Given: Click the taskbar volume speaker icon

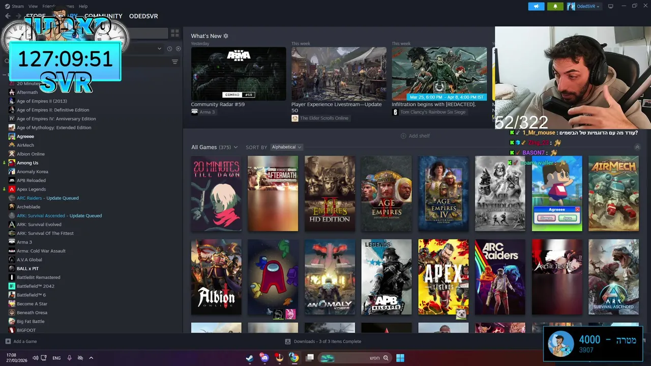Looking at the screenshot, I should (x=35, y=358).
